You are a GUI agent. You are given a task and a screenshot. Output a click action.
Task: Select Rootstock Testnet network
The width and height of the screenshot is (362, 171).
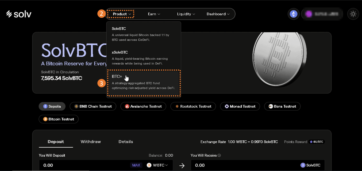(x=193, y=106)
